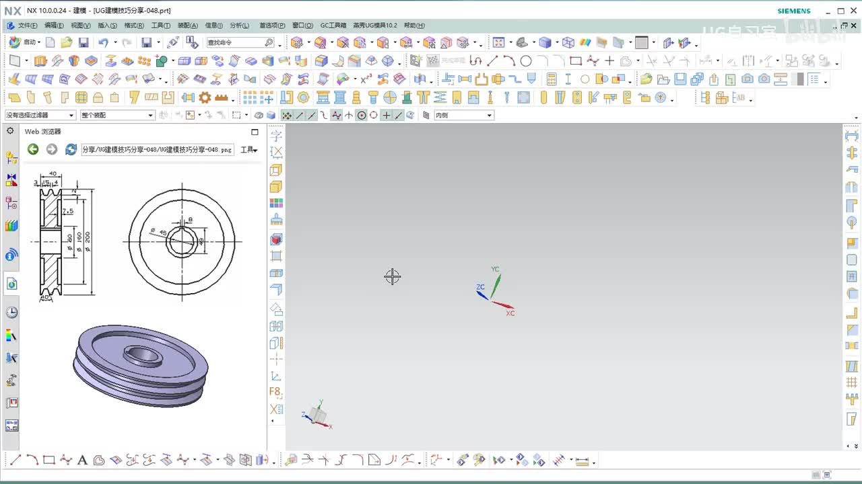The height and width of the screenshot is (484, 862).
Task: Open the 插入(S) menu
Action: (107, 26)
